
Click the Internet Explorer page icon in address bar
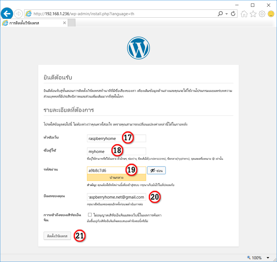click(x=28, y=14)
